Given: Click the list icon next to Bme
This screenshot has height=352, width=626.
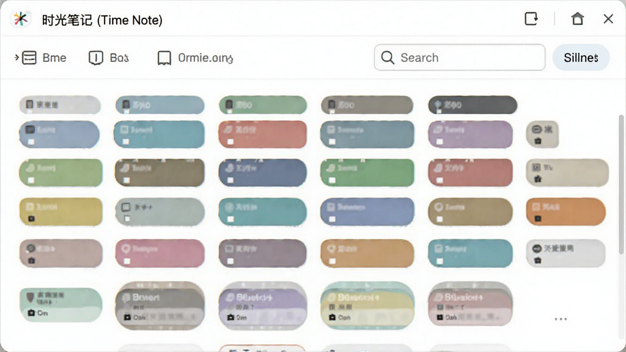Looking at the screenshot, I should pyautogui.click(x=29, y=58).
